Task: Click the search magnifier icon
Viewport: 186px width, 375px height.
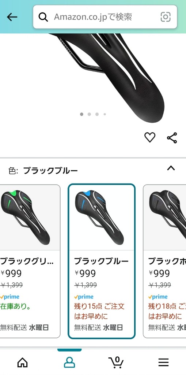Action: click(x=43, y=17)
